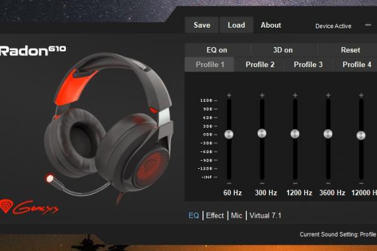Increase 300 Hz gain with plus icon
The image size is (377, 251).
click(x=262, y=95)
